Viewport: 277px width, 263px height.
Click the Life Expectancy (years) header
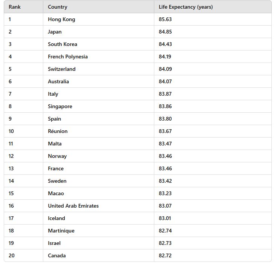click(186, 7)
